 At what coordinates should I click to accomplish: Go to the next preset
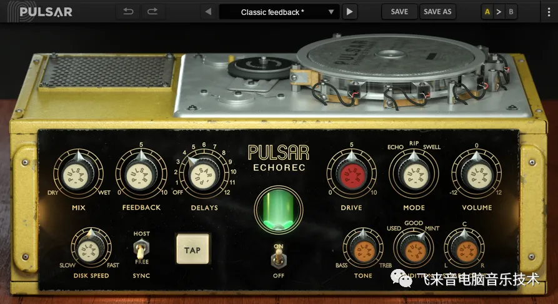(350, 12)
